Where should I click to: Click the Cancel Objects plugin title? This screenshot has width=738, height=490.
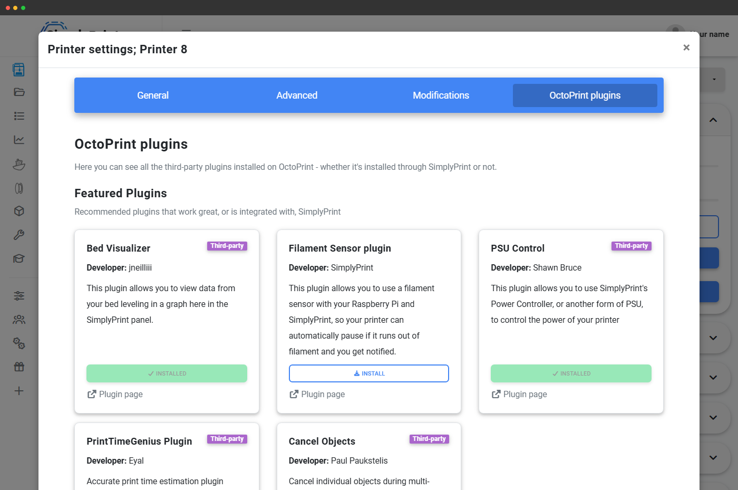(x=322, y=441)
